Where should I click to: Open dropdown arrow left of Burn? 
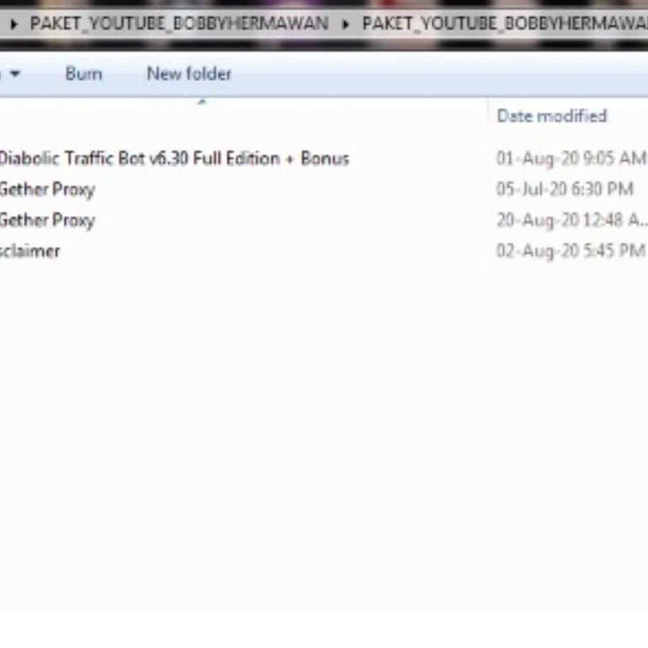[16, 74]
